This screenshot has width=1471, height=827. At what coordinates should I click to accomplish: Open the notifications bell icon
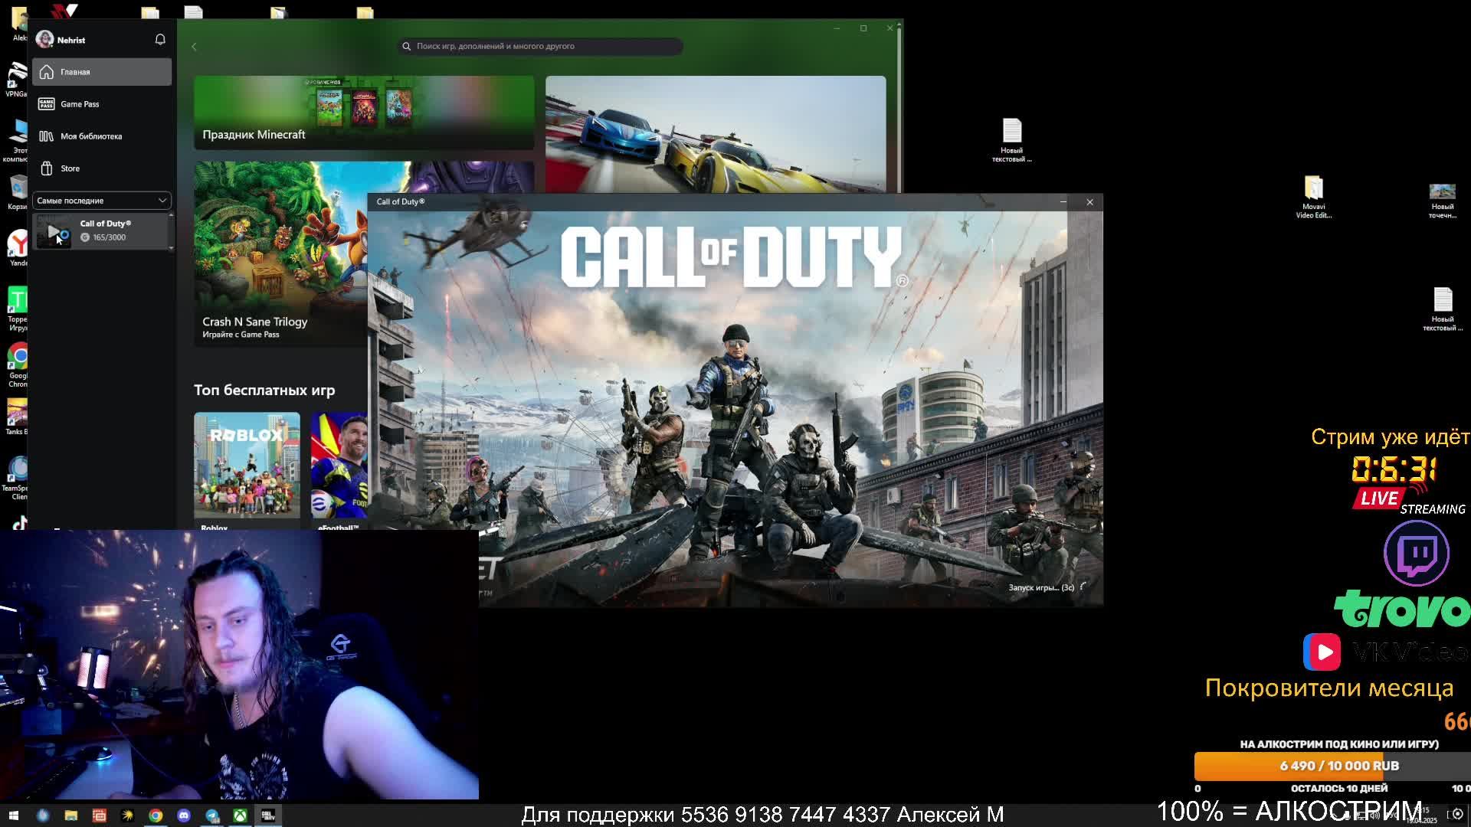160,39
